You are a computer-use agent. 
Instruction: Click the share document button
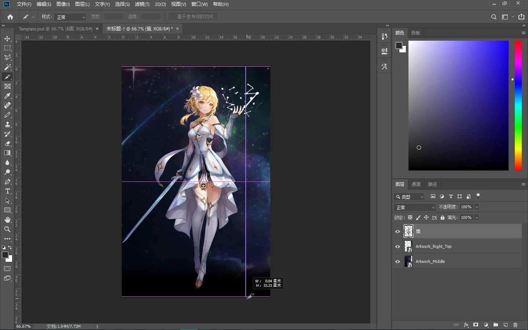(x=521, y=17)
